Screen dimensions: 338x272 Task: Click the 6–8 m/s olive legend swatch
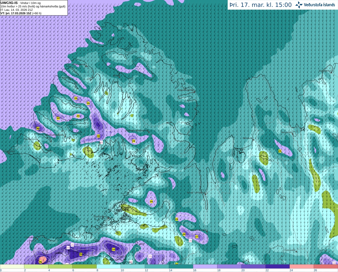tap(84, 266)
